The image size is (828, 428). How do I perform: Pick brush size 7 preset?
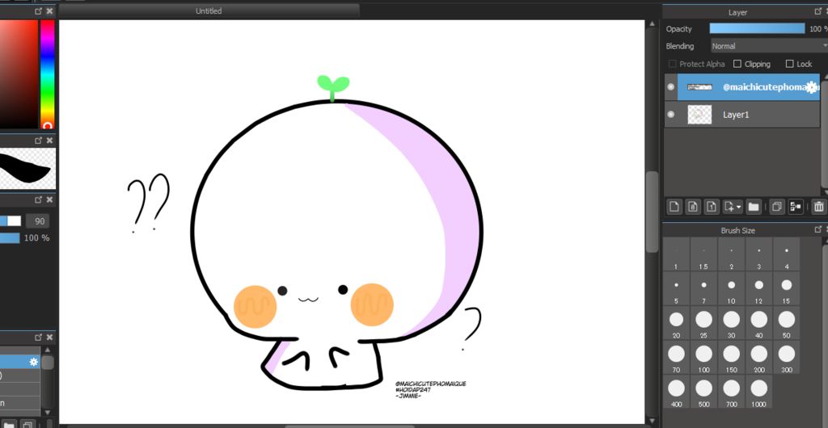coord(704,289)
